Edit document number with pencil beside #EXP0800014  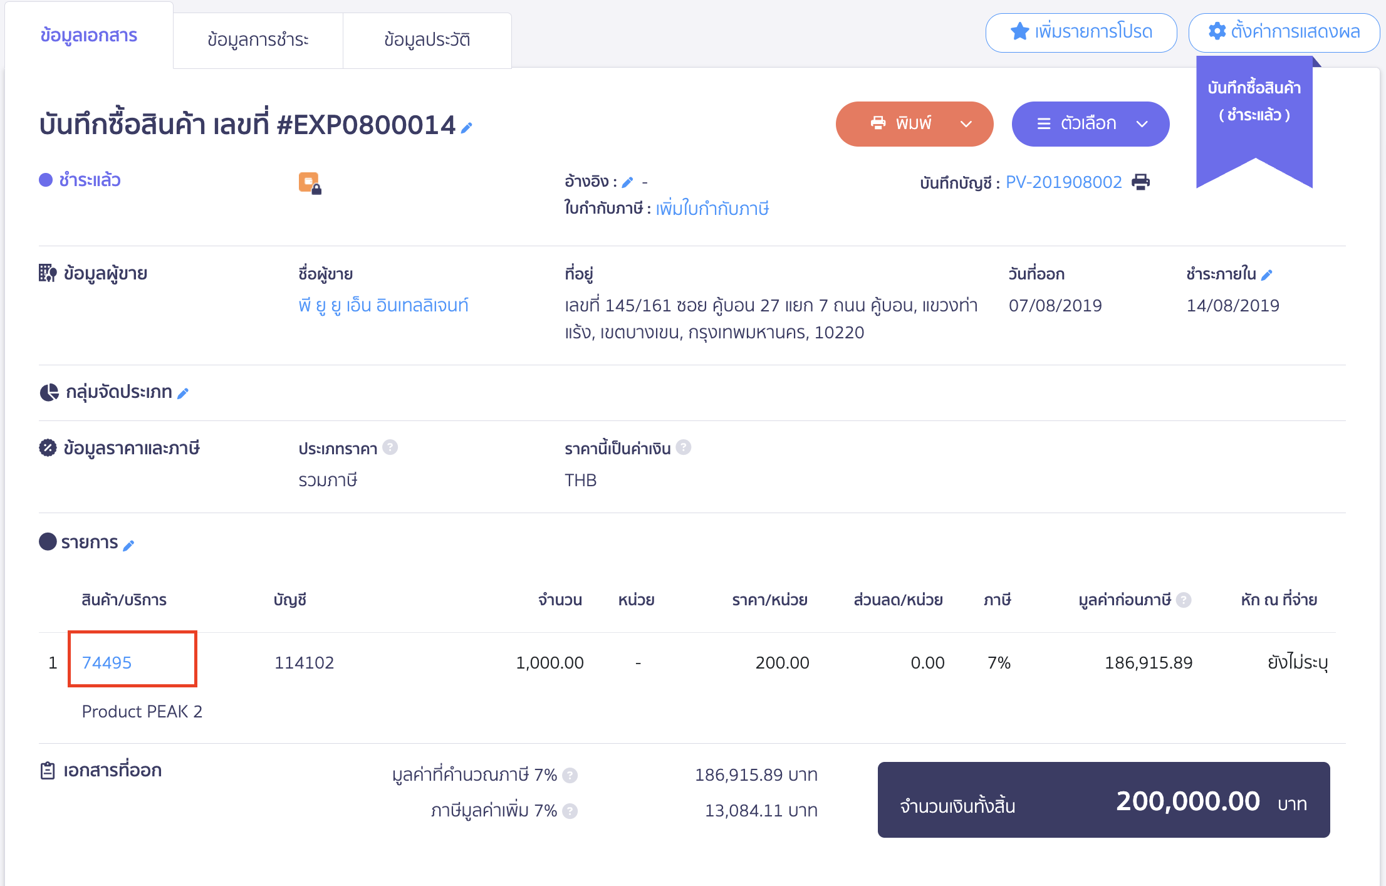[466, 127]
